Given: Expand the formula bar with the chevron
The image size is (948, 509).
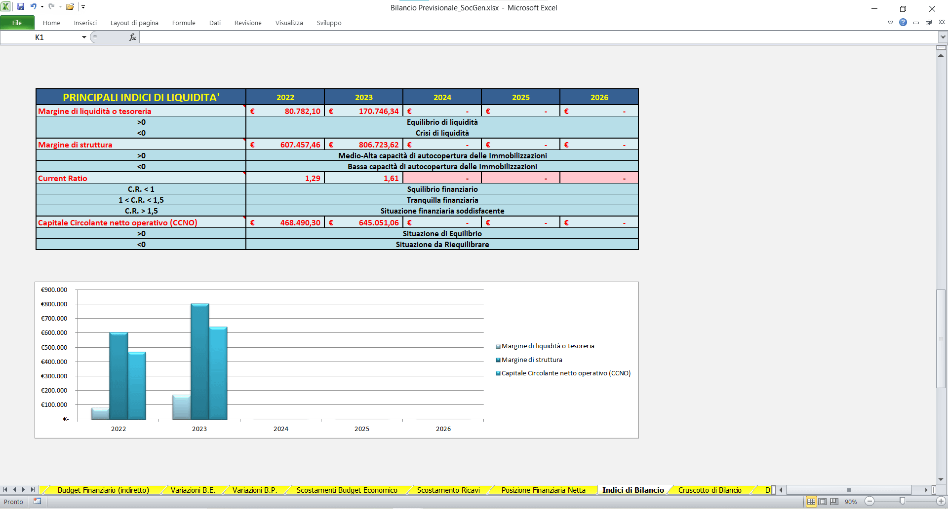Looking at the screenshot, I should [943, 37].
